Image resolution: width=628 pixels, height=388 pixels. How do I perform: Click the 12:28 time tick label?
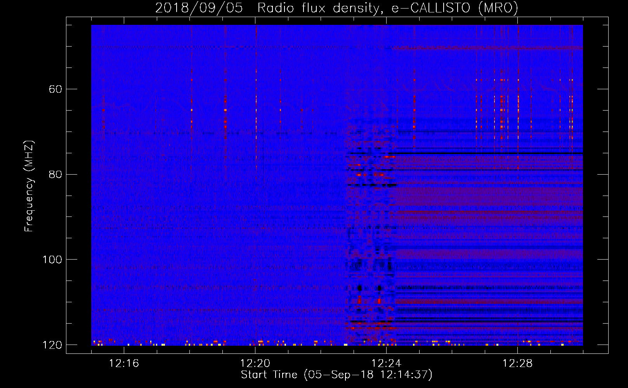517,364
